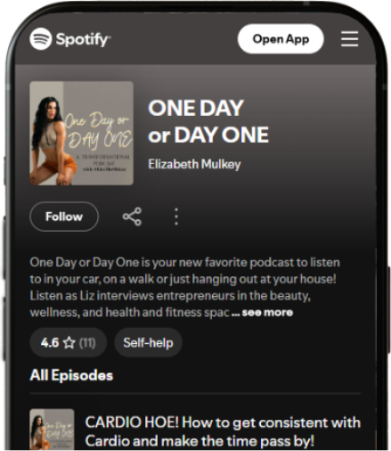Open the 4.6 rating chip
Image resolution: width=391 pixels, height=451 pixels.
click(68, 342)
